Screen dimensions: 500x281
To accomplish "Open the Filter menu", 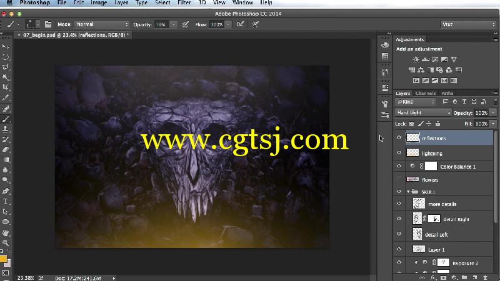I will tap(184, 2).
